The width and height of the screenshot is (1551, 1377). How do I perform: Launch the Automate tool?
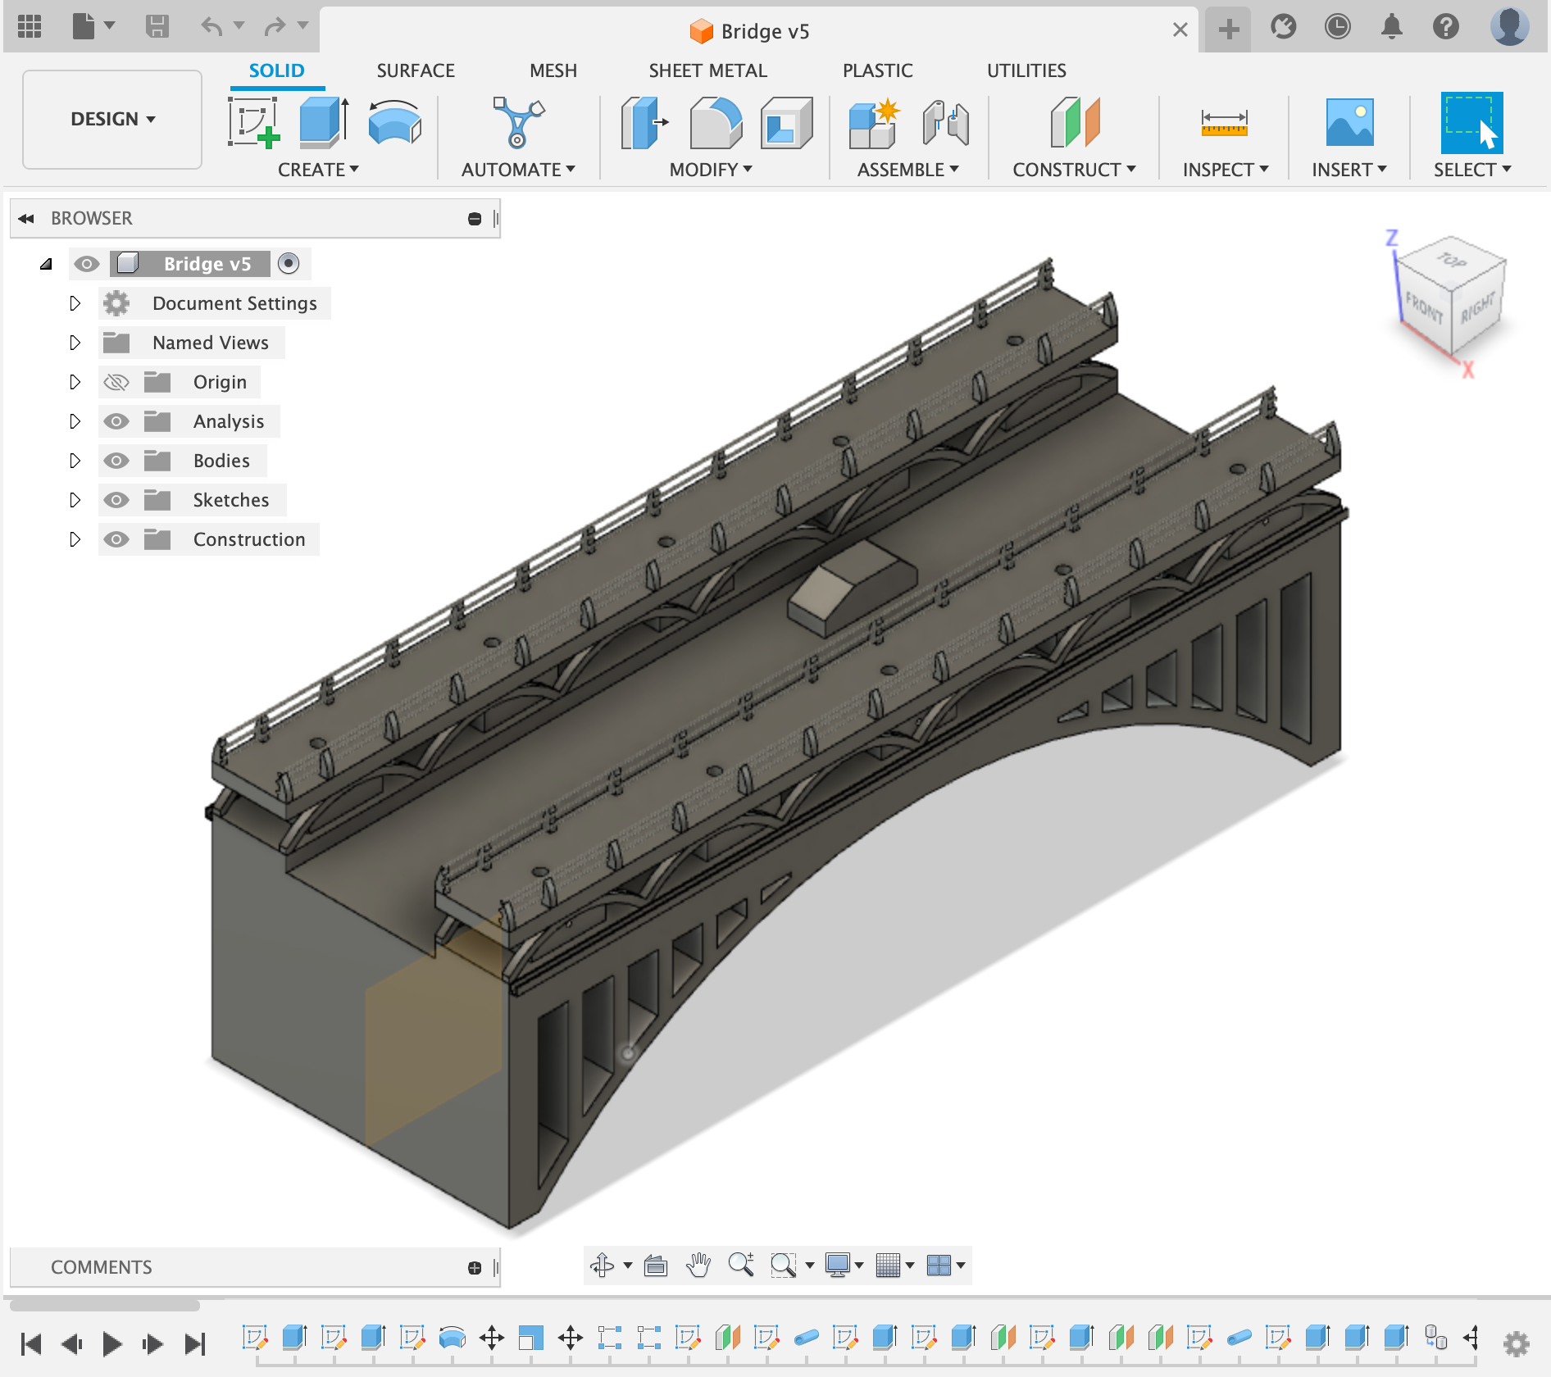(518, 125)
